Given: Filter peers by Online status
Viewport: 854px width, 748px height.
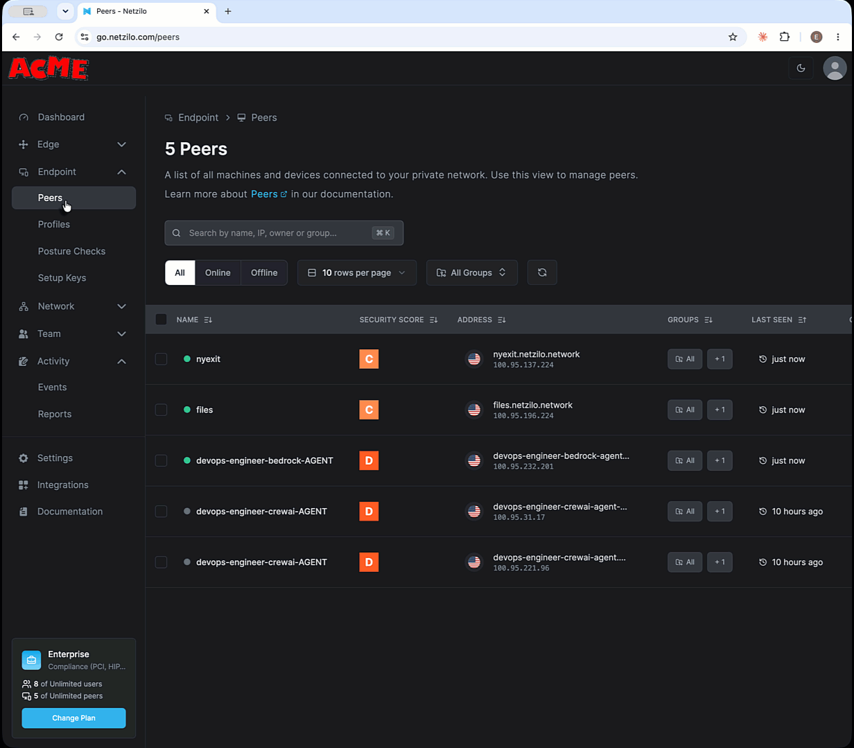Looking at the screenshot, I should tap(218, 272).
